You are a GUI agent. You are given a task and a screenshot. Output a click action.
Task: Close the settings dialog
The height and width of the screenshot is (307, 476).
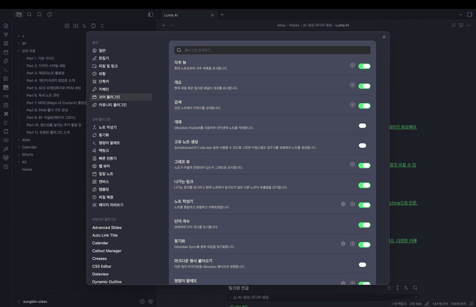click(383, 37)
